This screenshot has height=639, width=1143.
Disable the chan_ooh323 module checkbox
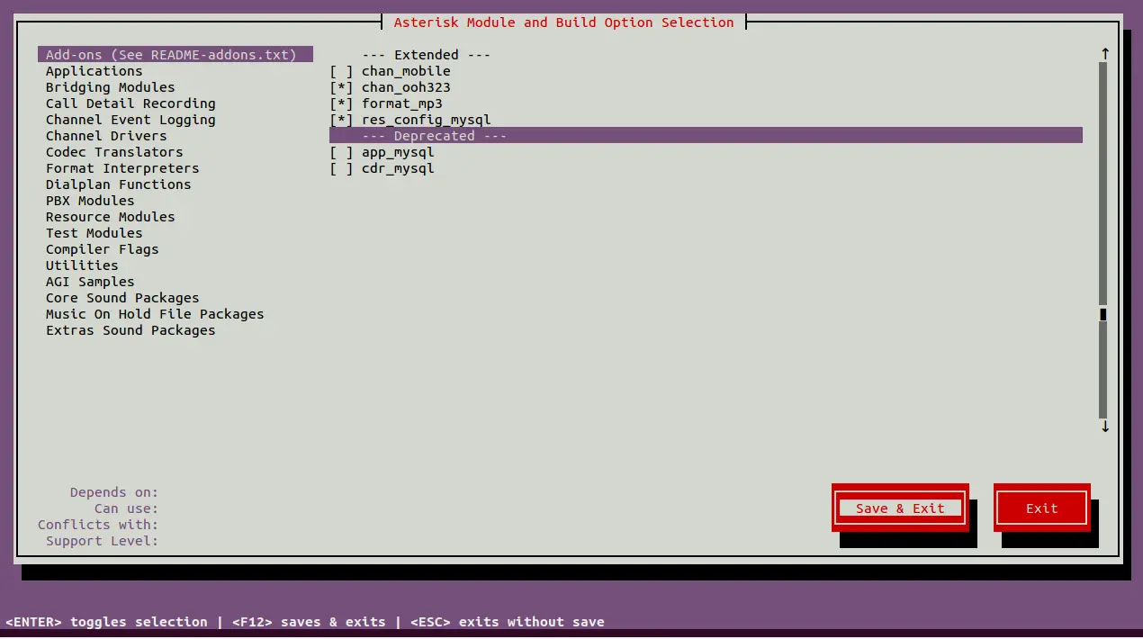tap(341, 87)
